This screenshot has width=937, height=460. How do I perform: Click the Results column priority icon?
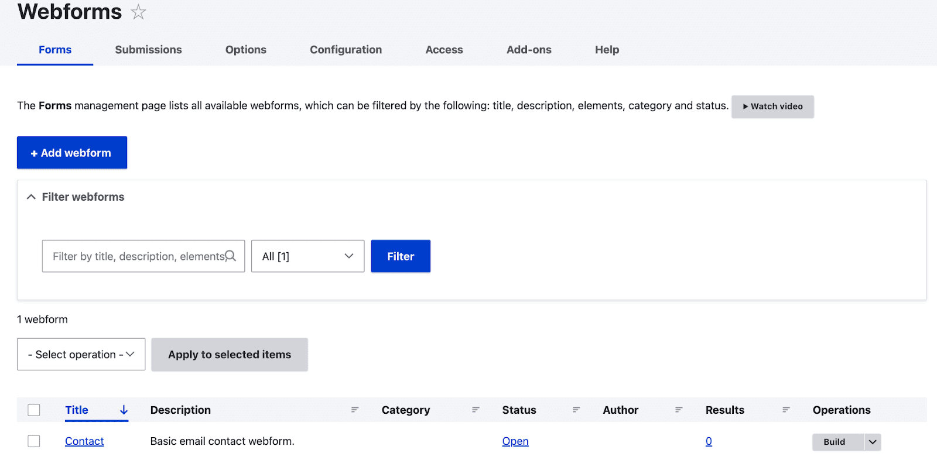click(x=786, y=410)
